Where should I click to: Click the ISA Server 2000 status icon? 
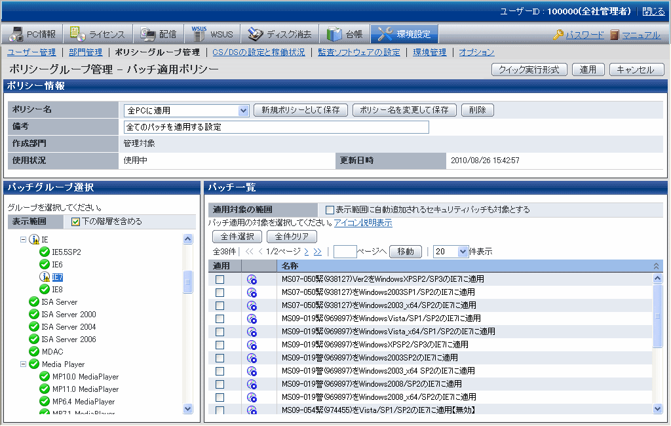[x=34, y=314]
